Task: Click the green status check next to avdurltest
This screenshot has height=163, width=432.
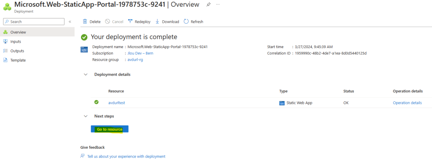Action: coord(97,102)
